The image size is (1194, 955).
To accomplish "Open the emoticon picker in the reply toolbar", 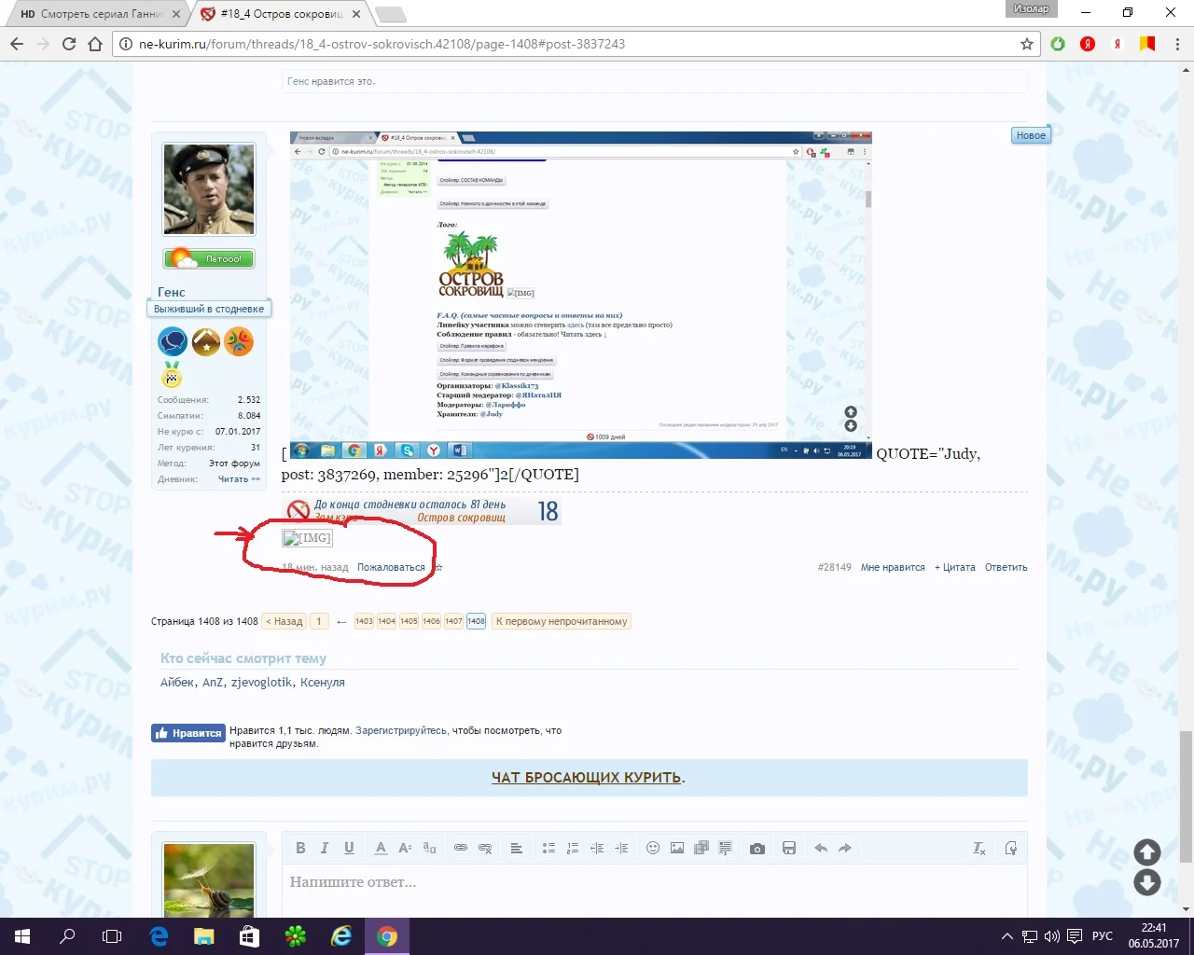I will tap(653, 848).
